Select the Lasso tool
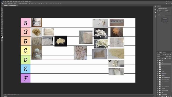The width and height of the screenshot is (172, 97). (x=2, y=11)
